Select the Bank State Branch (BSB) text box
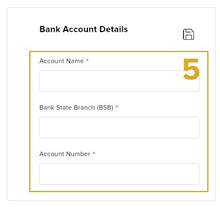Screen dimensions: 220x207 click(119, 127)
